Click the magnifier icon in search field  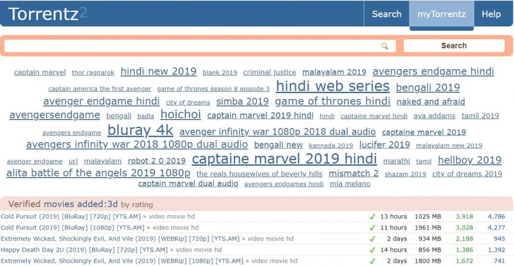384,46
